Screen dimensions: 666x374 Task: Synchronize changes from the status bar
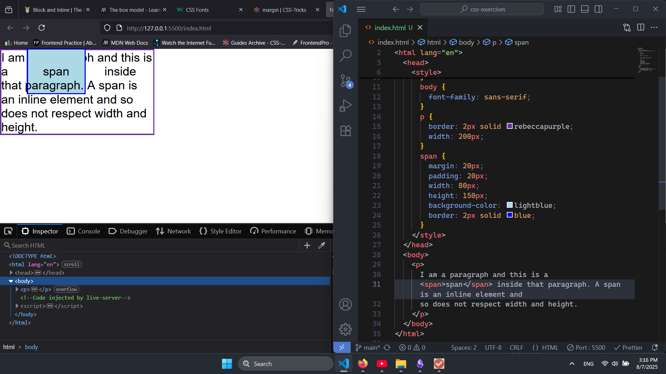click(387, 347)
